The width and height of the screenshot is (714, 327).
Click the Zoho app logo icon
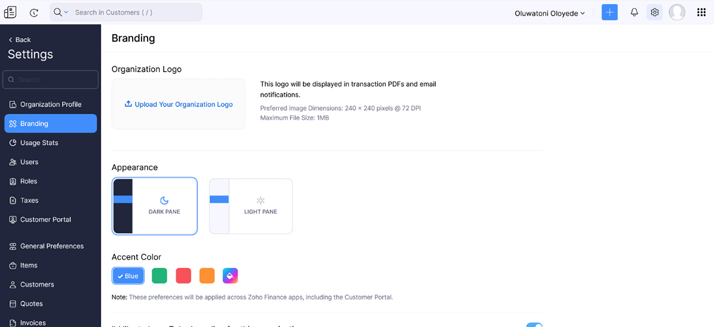click(x=10, y=12)
